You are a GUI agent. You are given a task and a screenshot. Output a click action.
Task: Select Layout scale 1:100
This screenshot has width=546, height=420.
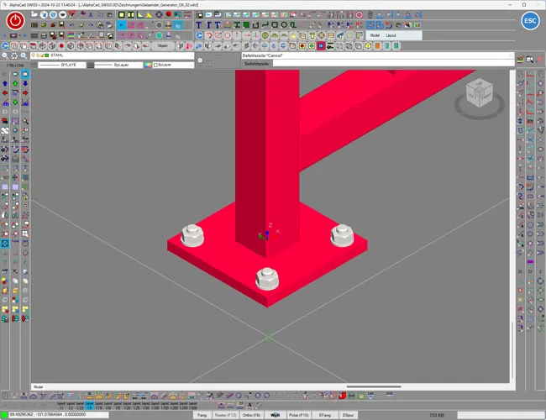pyautogui.click(x=155, y=406)
